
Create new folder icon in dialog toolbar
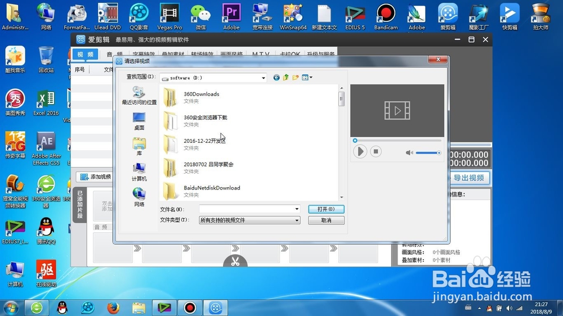tap(296, 78)
